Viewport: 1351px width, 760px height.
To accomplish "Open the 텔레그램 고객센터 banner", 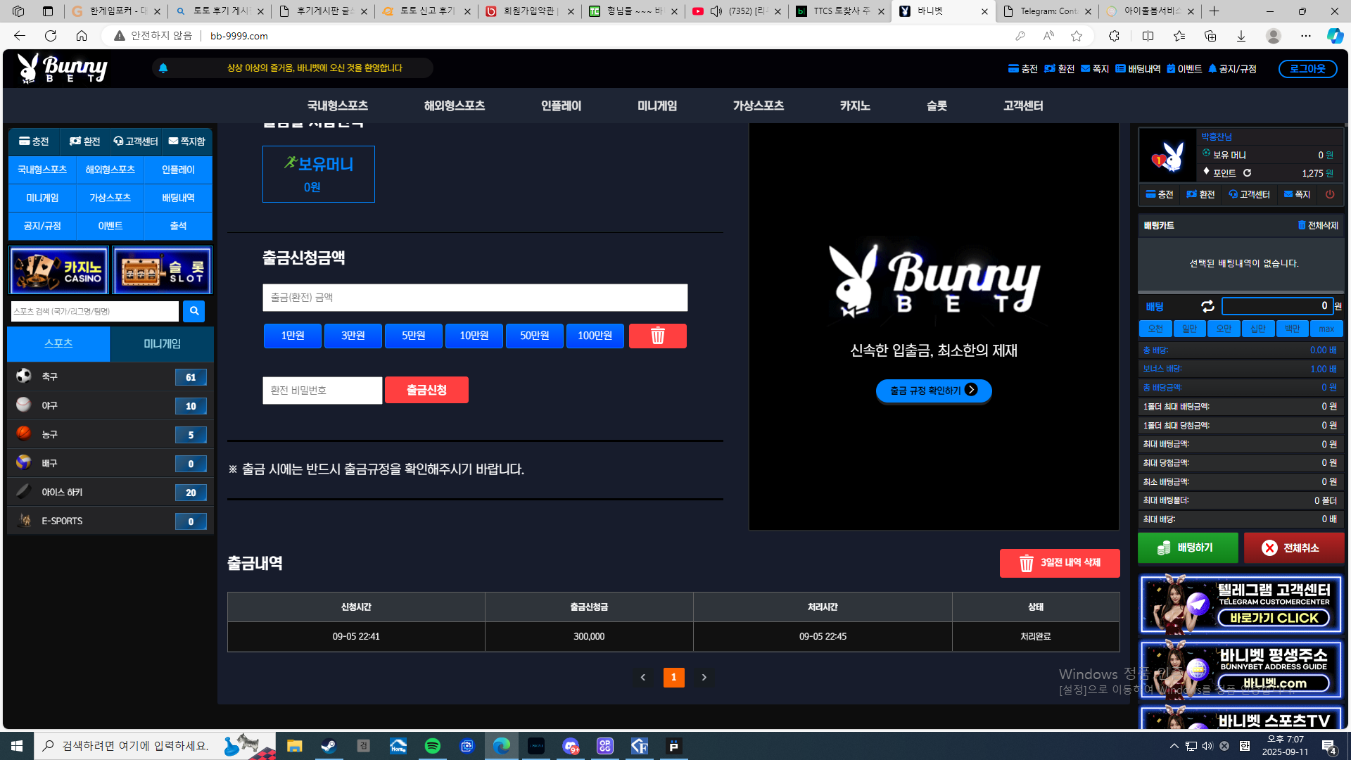I will tap(1241, 604).
